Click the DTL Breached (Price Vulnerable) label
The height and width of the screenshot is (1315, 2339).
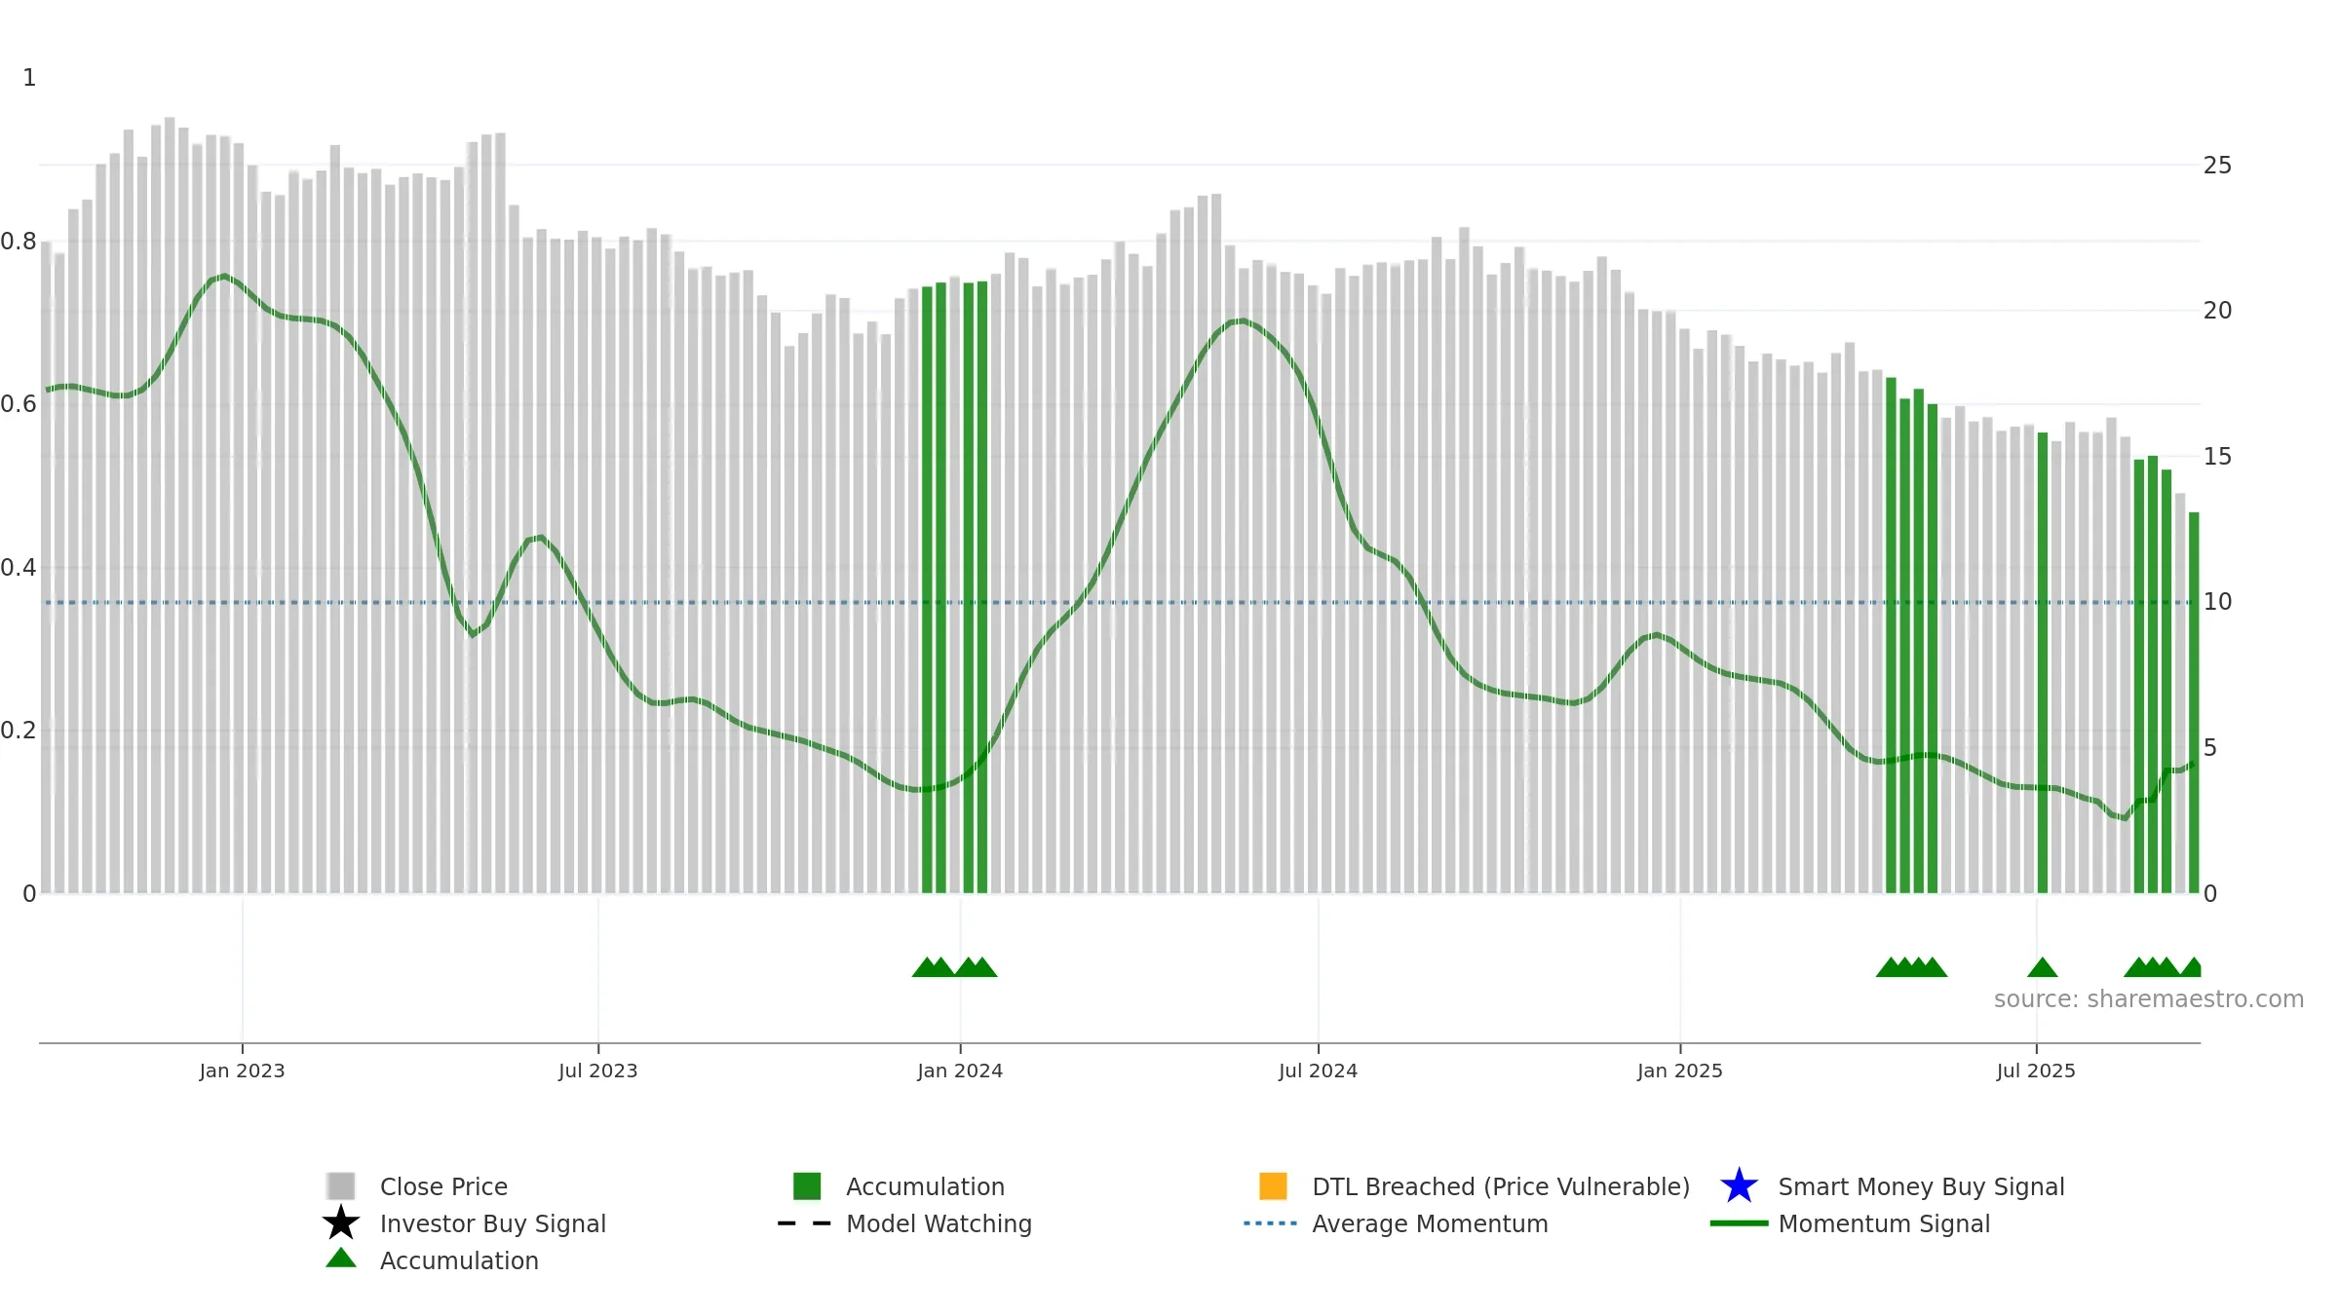(1501, 1186)
